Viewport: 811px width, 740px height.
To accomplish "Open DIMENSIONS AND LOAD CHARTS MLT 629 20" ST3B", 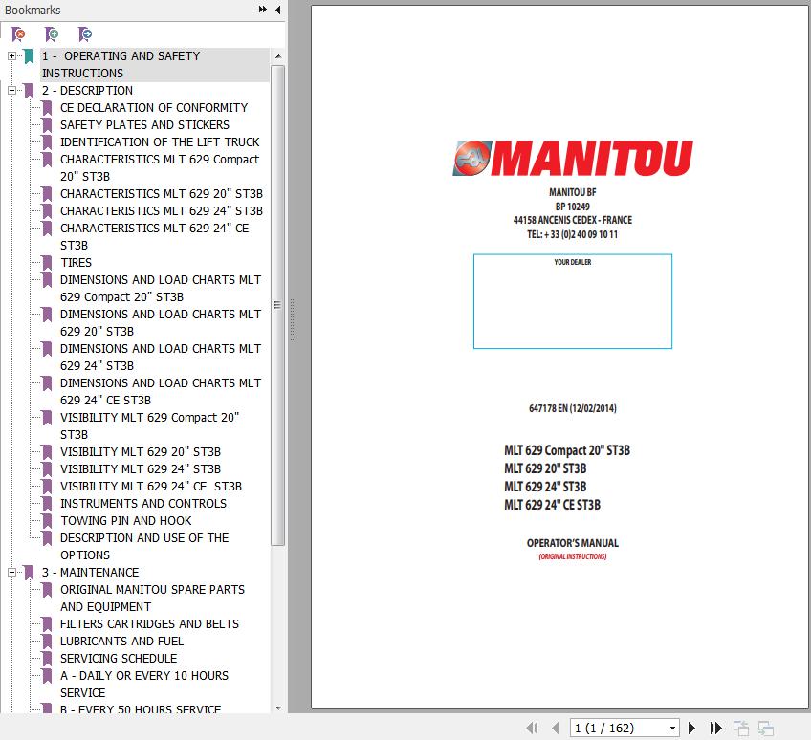I will (x=161, y=323).
